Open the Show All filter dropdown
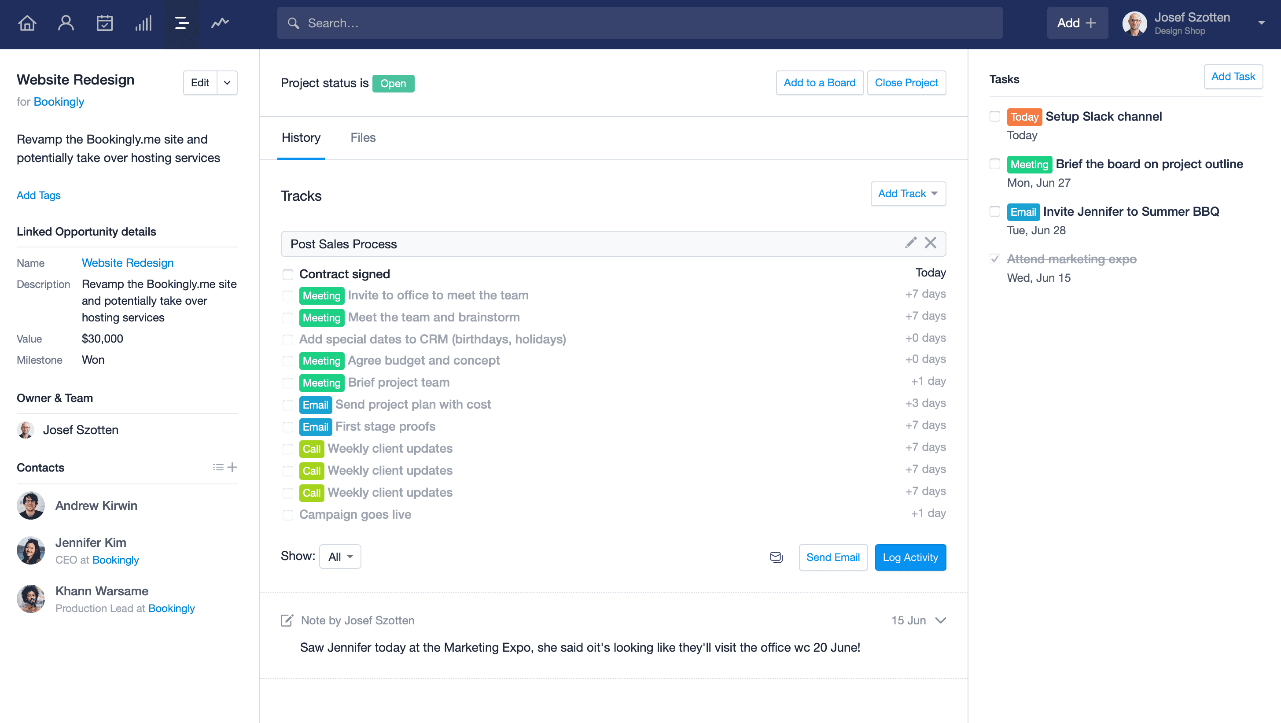The height and width of the screenshot is (723, 1281). [340, 557]
